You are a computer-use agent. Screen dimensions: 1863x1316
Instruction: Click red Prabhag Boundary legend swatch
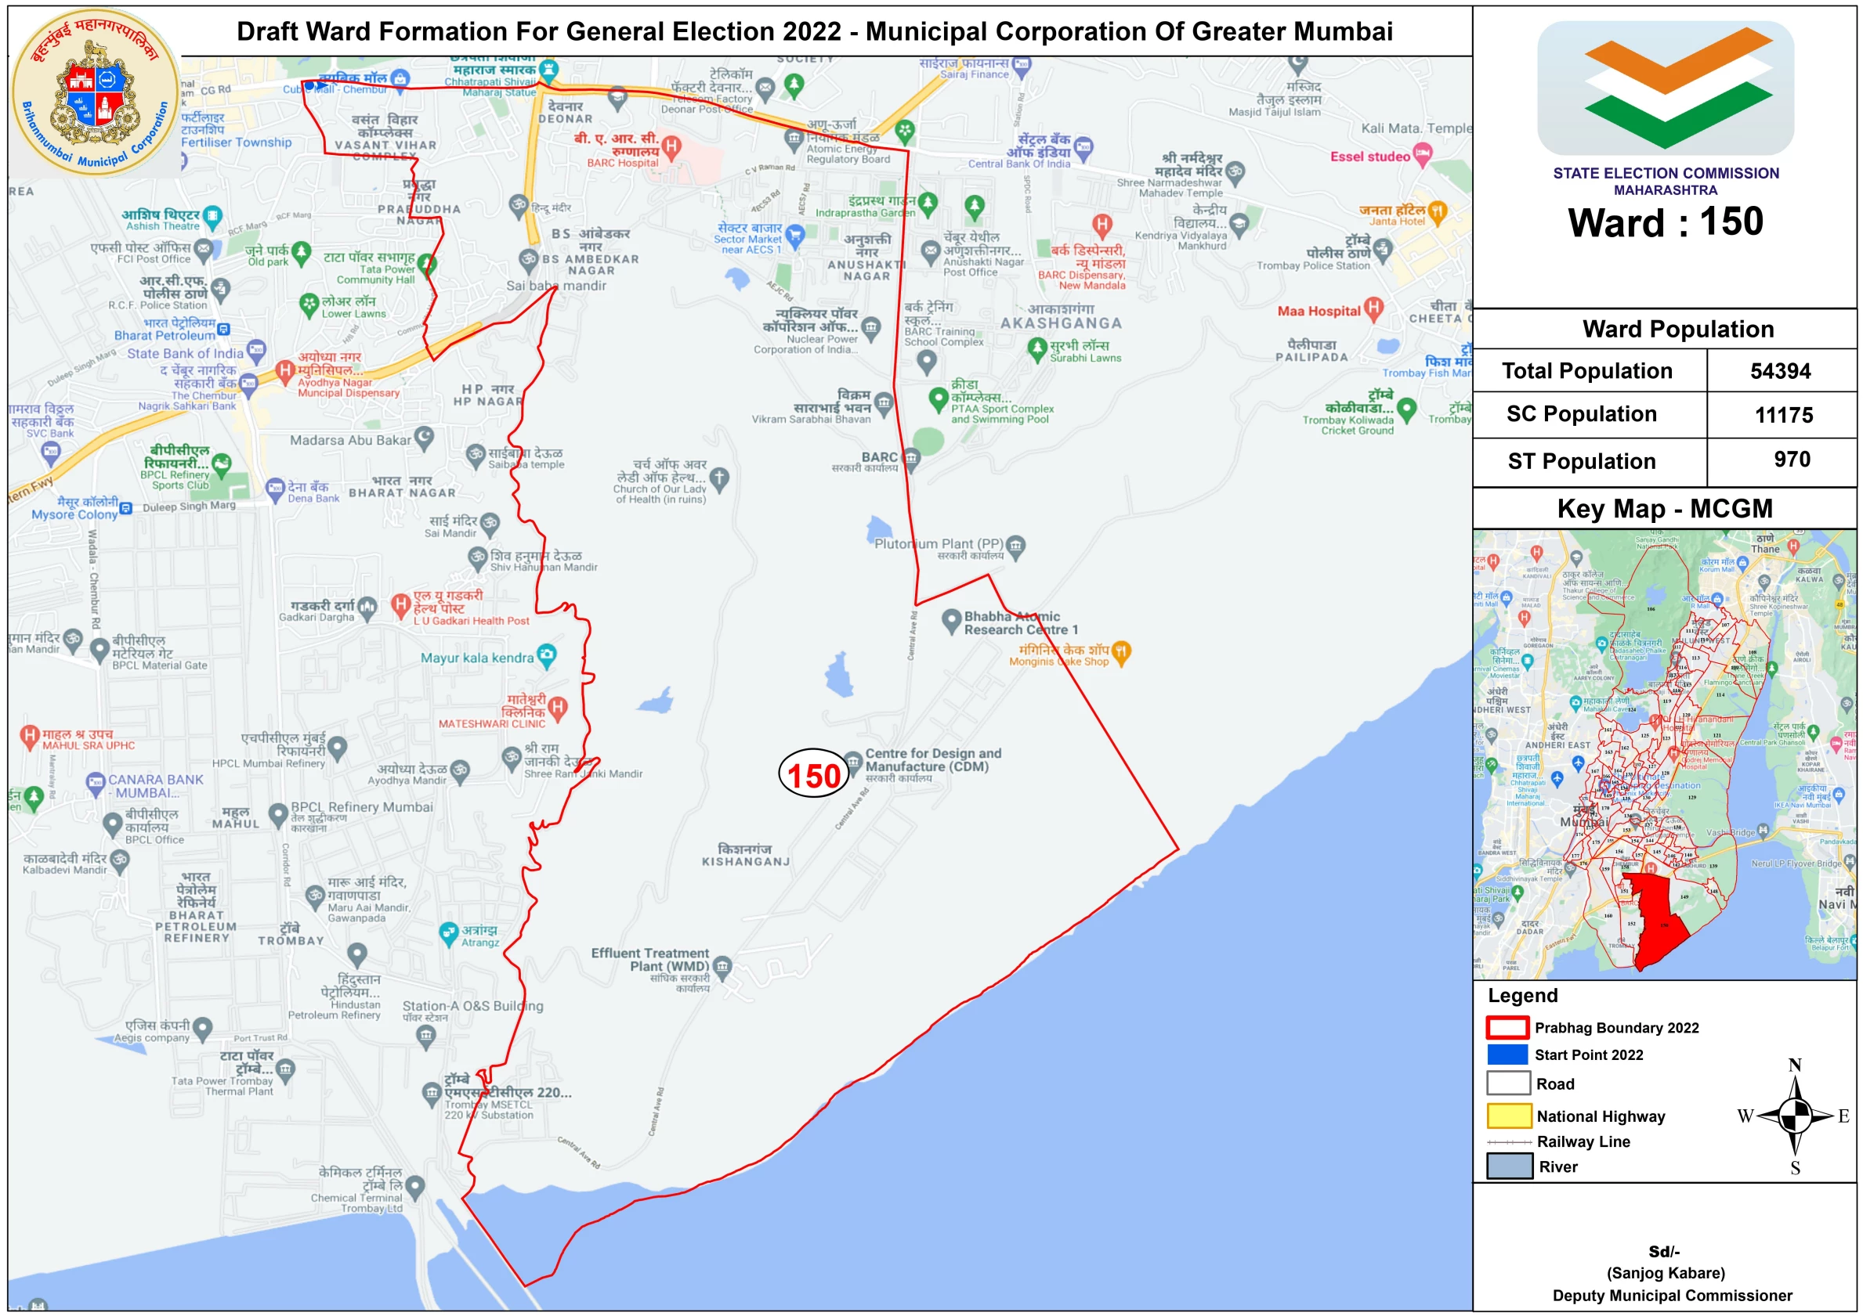point(1507,1027)
